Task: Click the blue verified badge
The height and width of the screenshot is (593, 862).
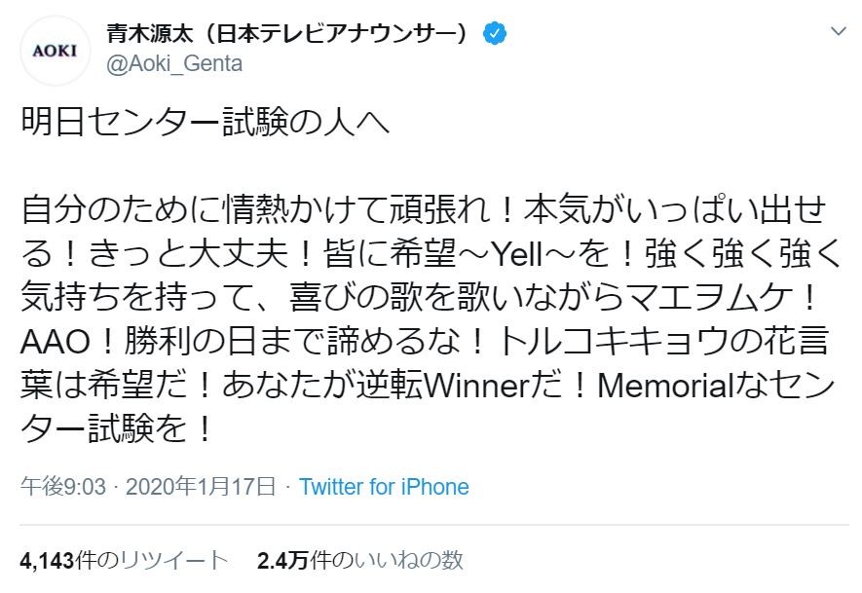Action: (496, 34)
